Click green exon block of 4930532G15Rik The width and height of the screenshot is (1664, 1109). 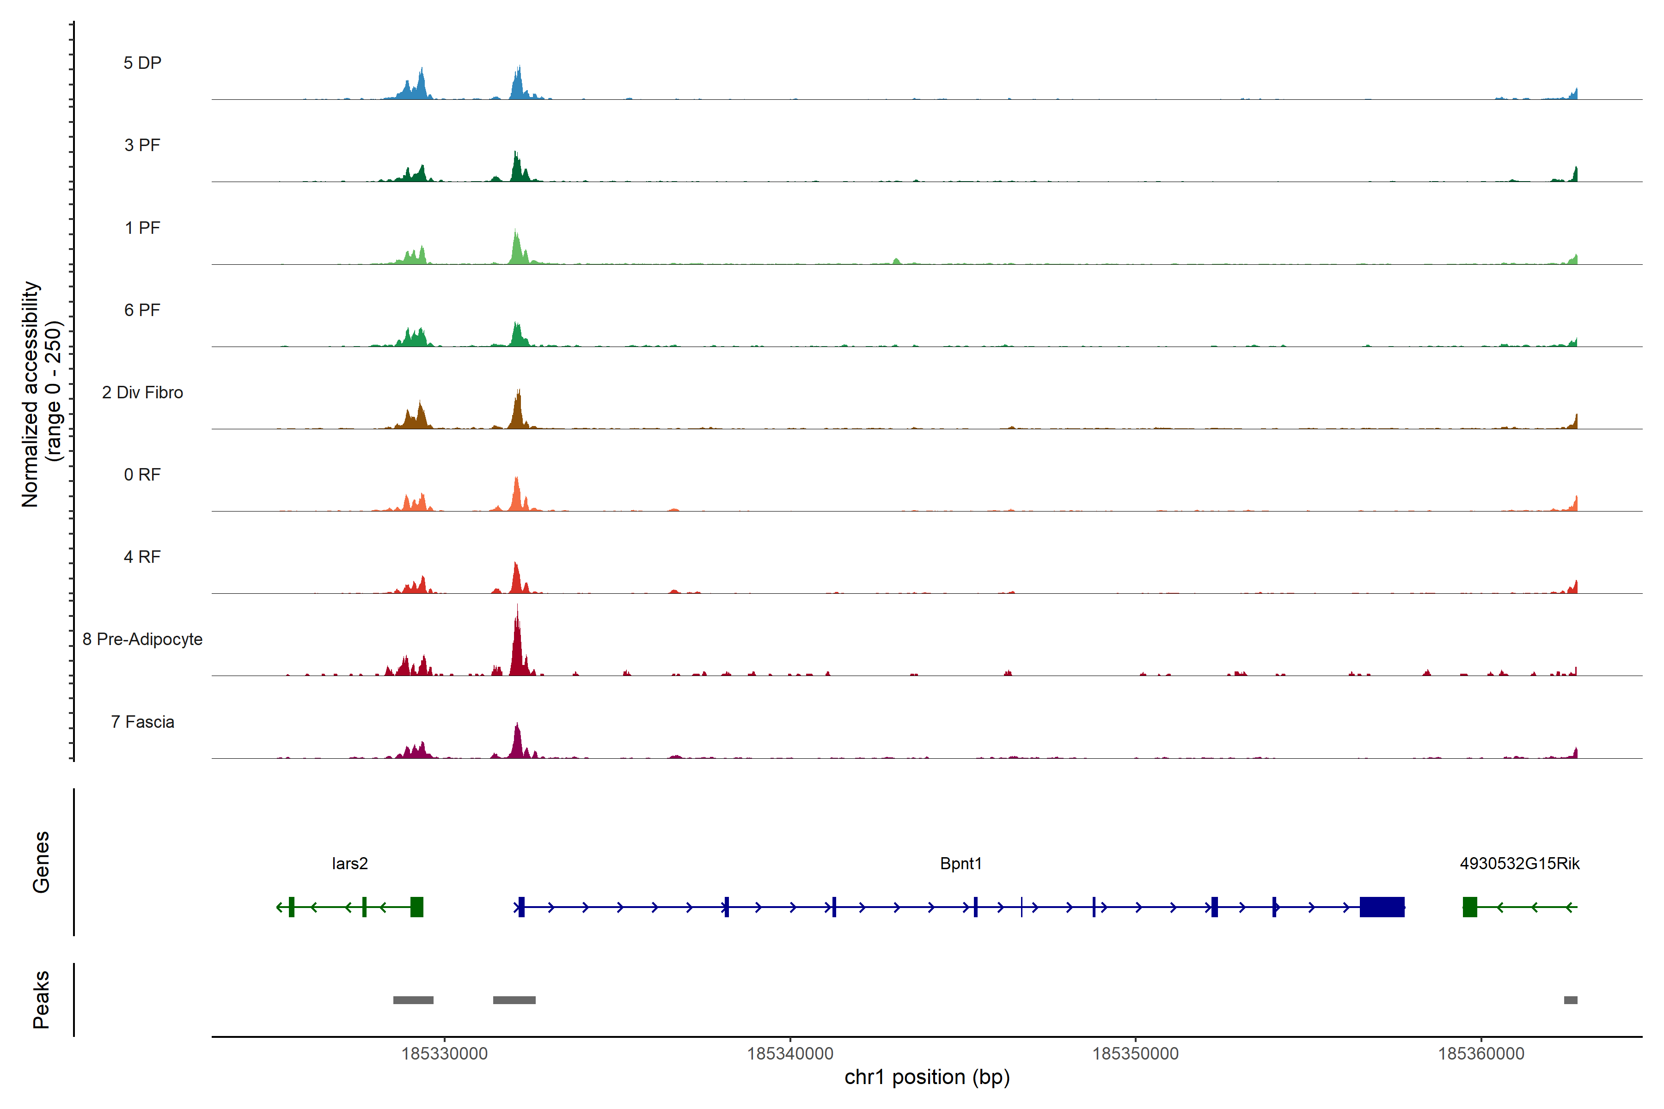click(1469, 907)
